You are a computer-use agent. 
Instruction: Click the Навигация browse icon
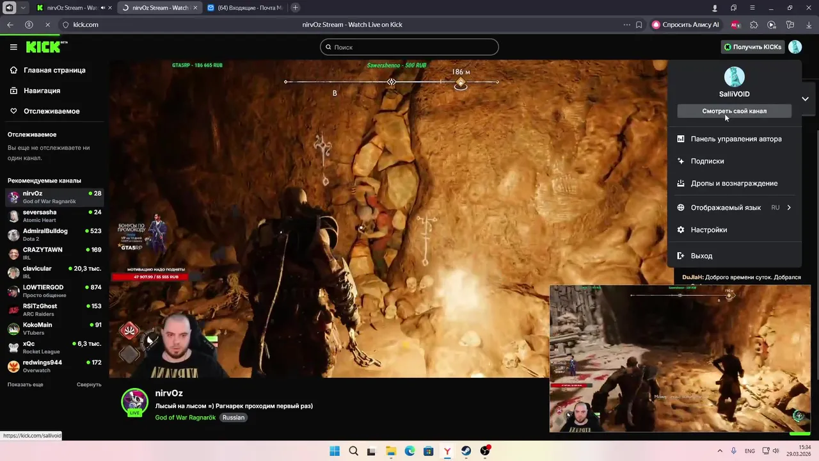pos(13,90)
